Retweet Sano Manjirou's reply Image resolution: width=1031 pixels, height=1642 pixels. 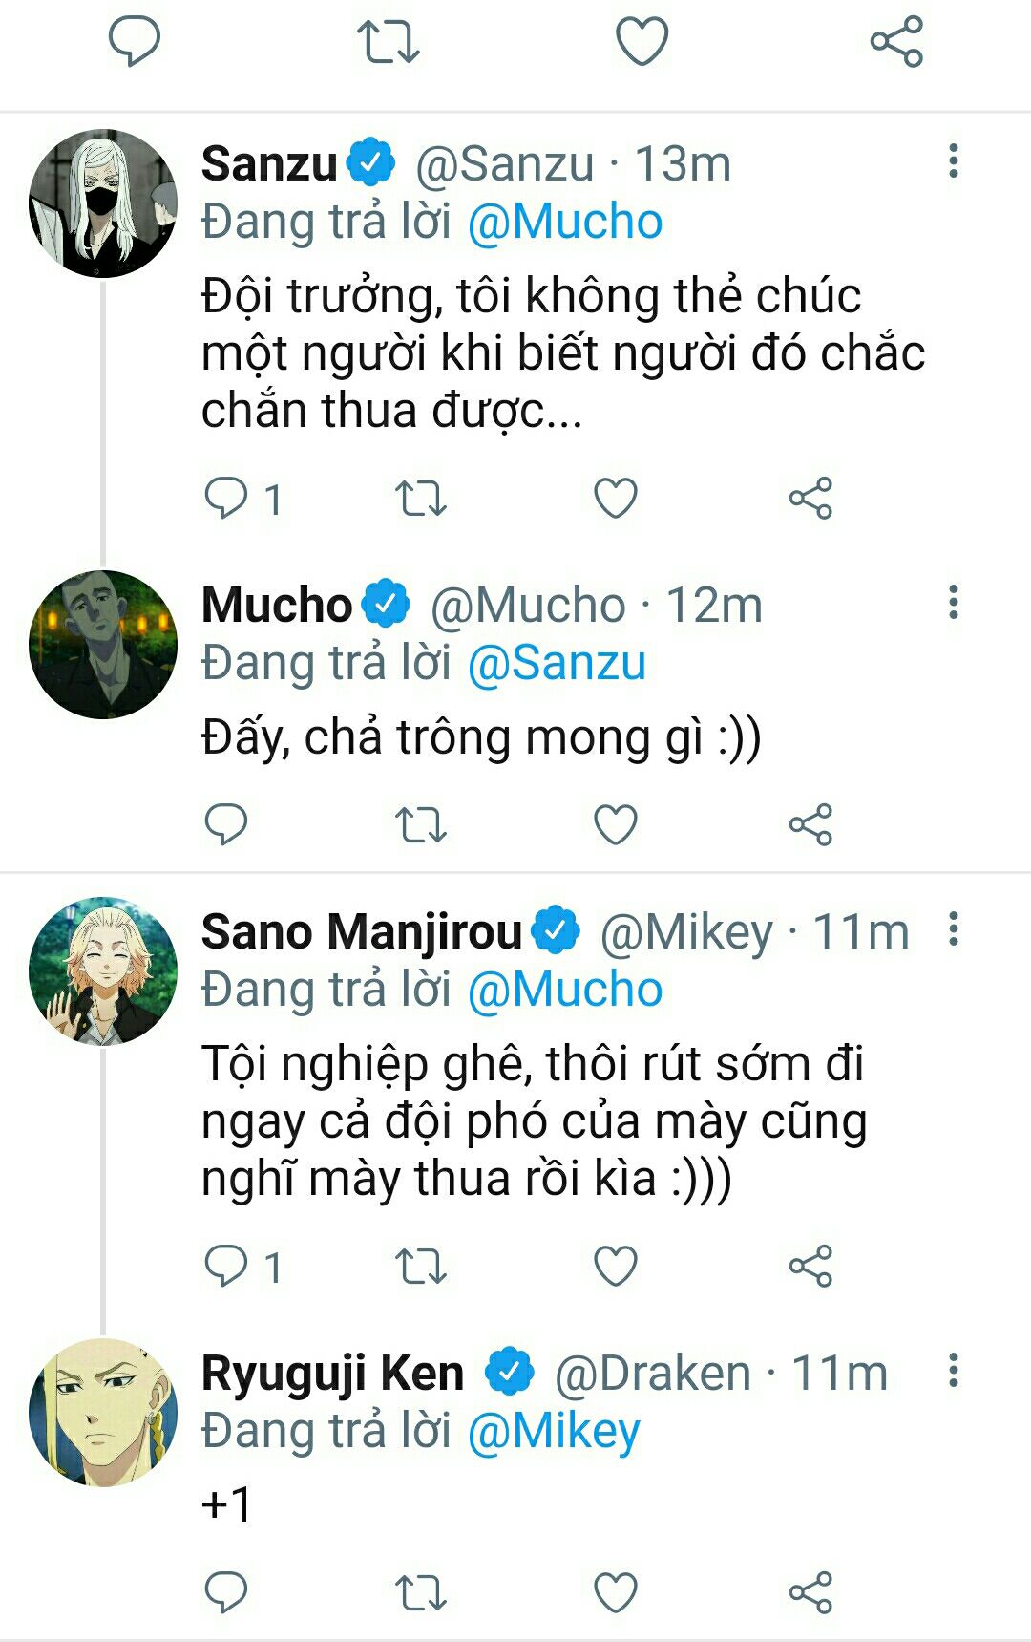coord(421,1267)
